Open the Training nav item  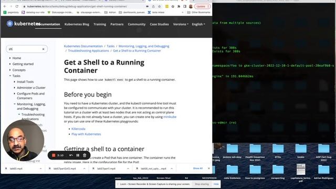tap(100, 24)
